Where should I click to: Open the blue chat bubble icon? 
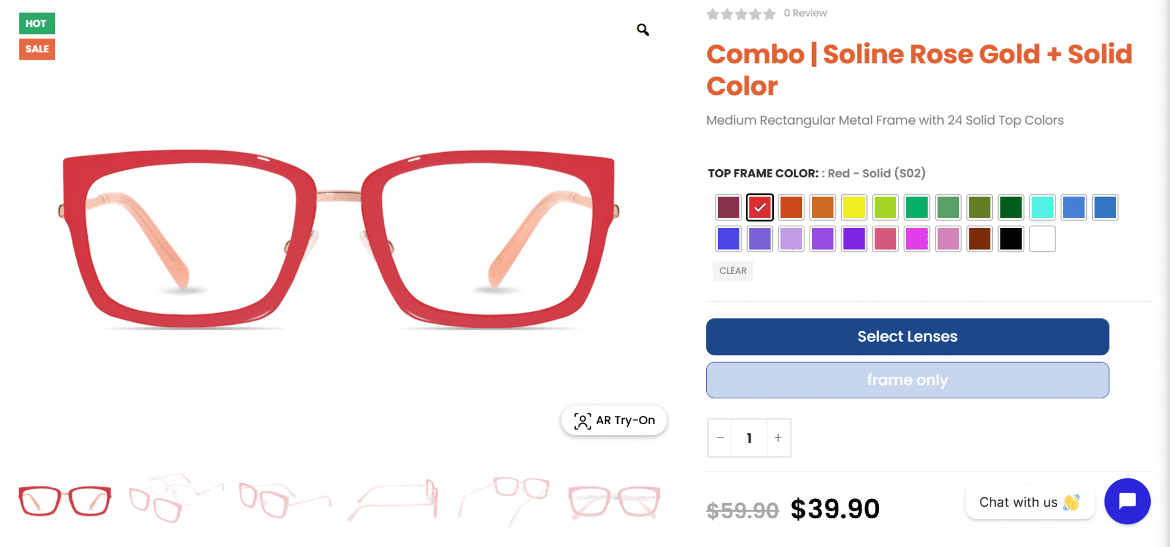pos(1127,501)
